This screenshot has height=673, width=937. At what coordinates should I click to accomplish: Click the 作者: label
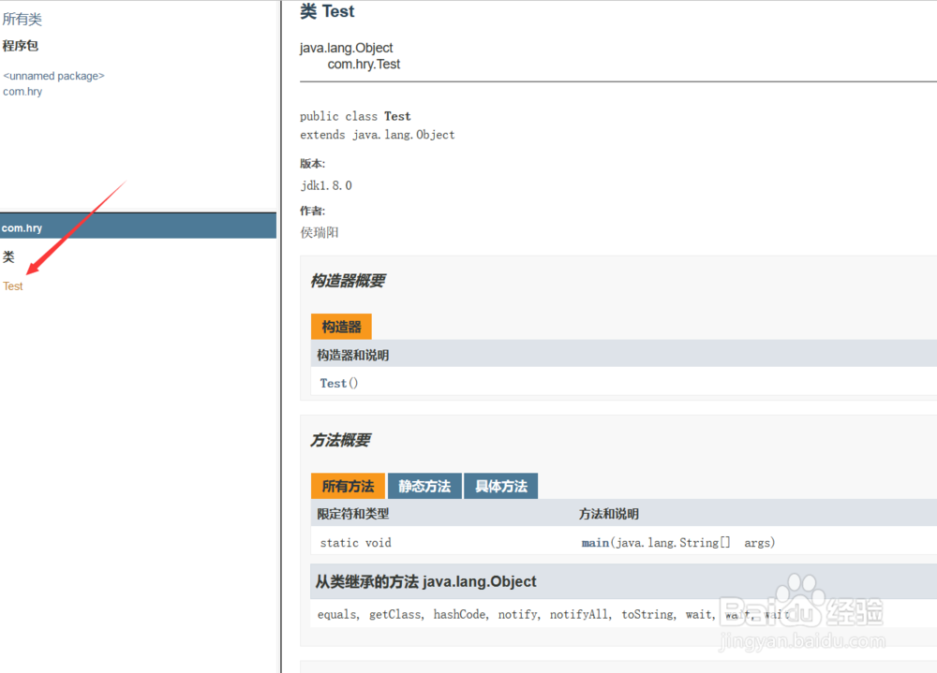tap(312, 211)
